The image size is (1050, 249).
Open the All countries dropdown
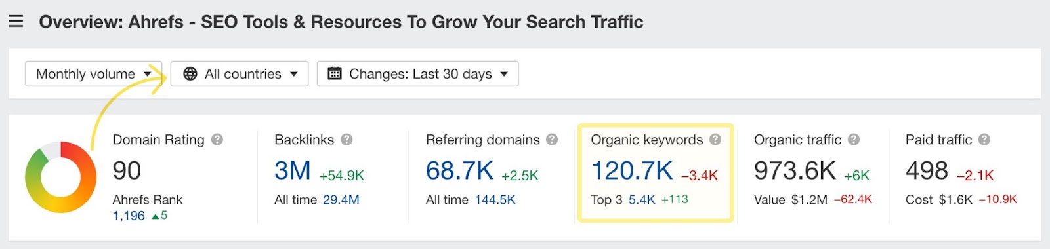[240, 74]
